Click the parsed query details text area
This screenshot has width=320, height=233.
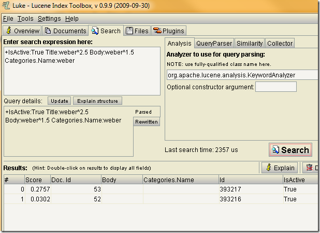(x=68, y=131)
